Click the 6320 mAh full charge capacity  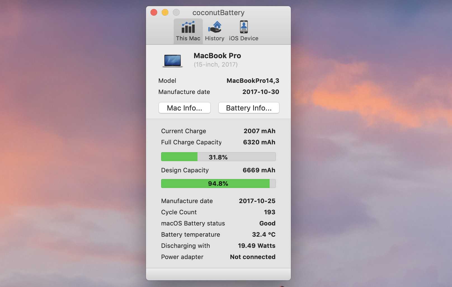point(259,142)
